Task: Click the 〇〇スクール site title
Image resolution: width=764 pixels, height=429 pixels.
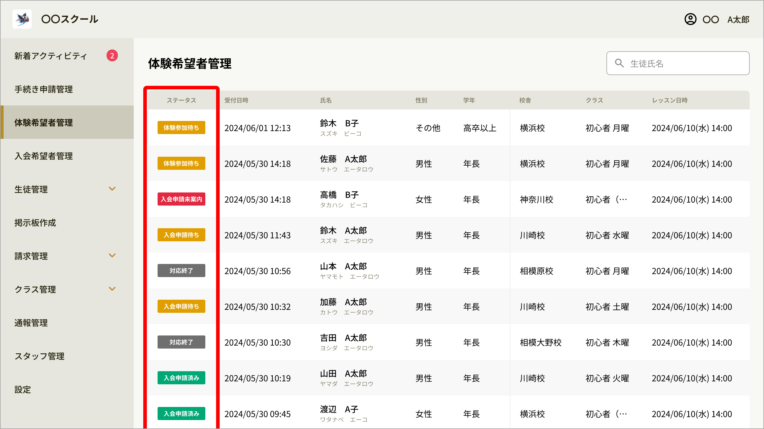Action: click(x=70, y=19)
